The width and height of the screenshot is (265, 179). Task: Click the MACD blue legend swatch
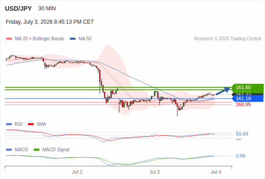9,150
